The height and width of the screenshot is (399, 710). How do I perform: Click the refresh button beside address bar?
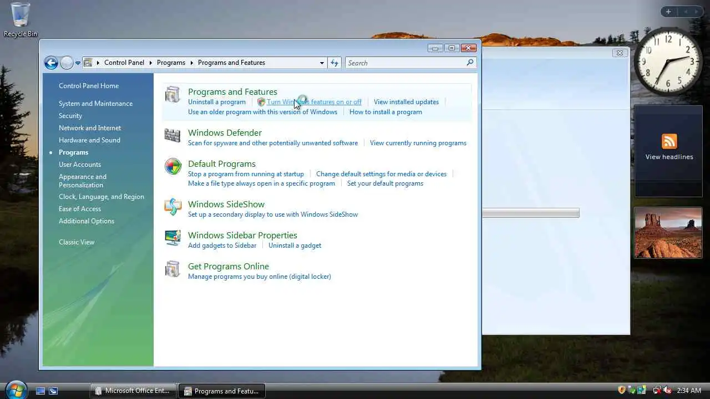click(x=334, y=63)
